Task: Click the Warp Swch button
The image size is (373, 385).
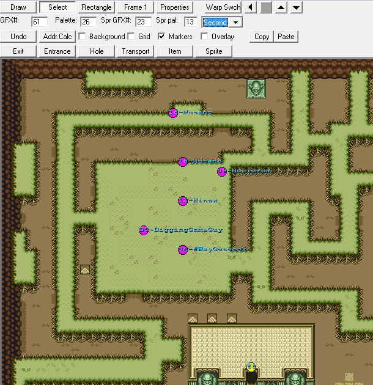Action: point(223,7)
